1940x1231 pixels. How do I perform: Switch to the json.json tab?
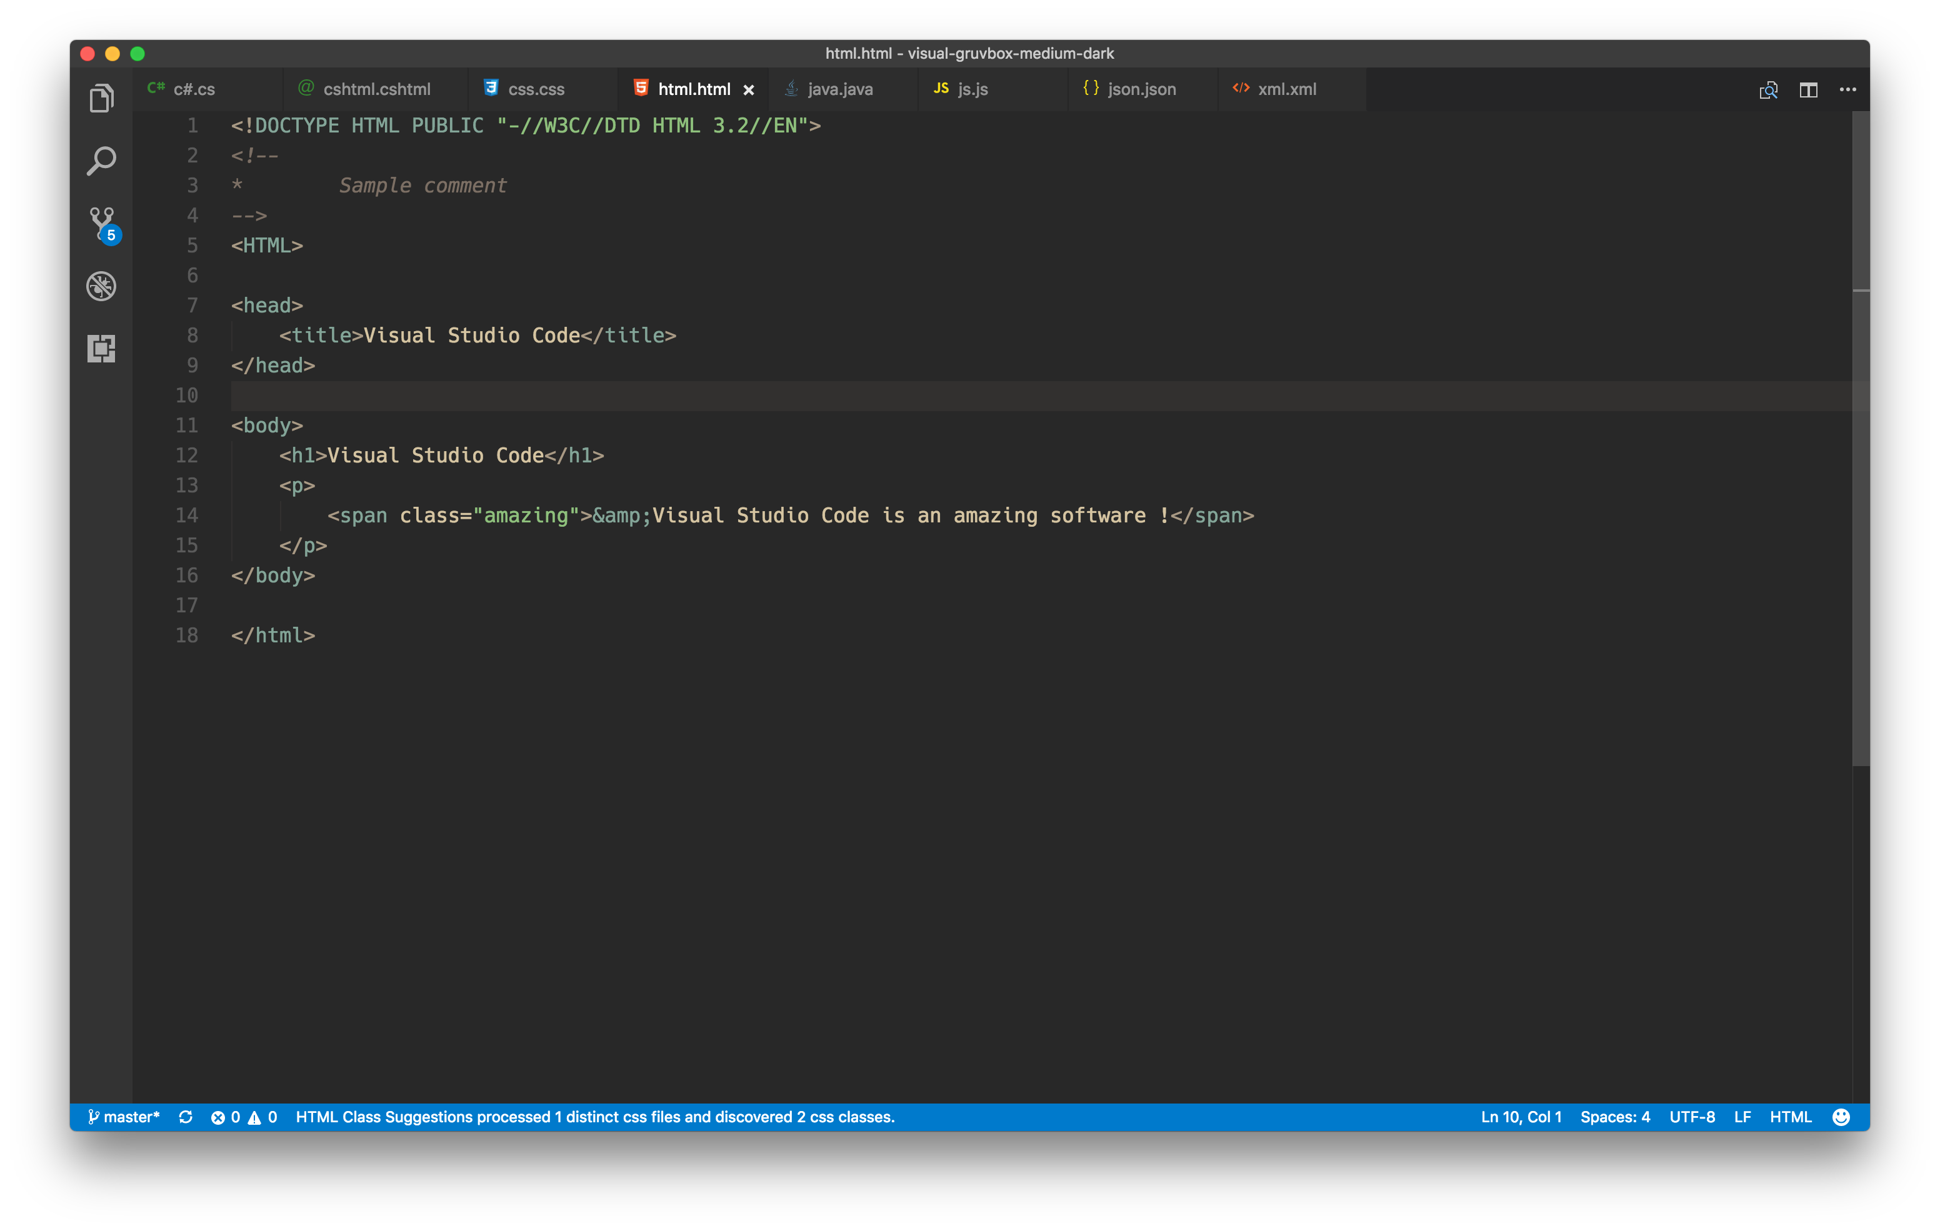coord(1141,89)
